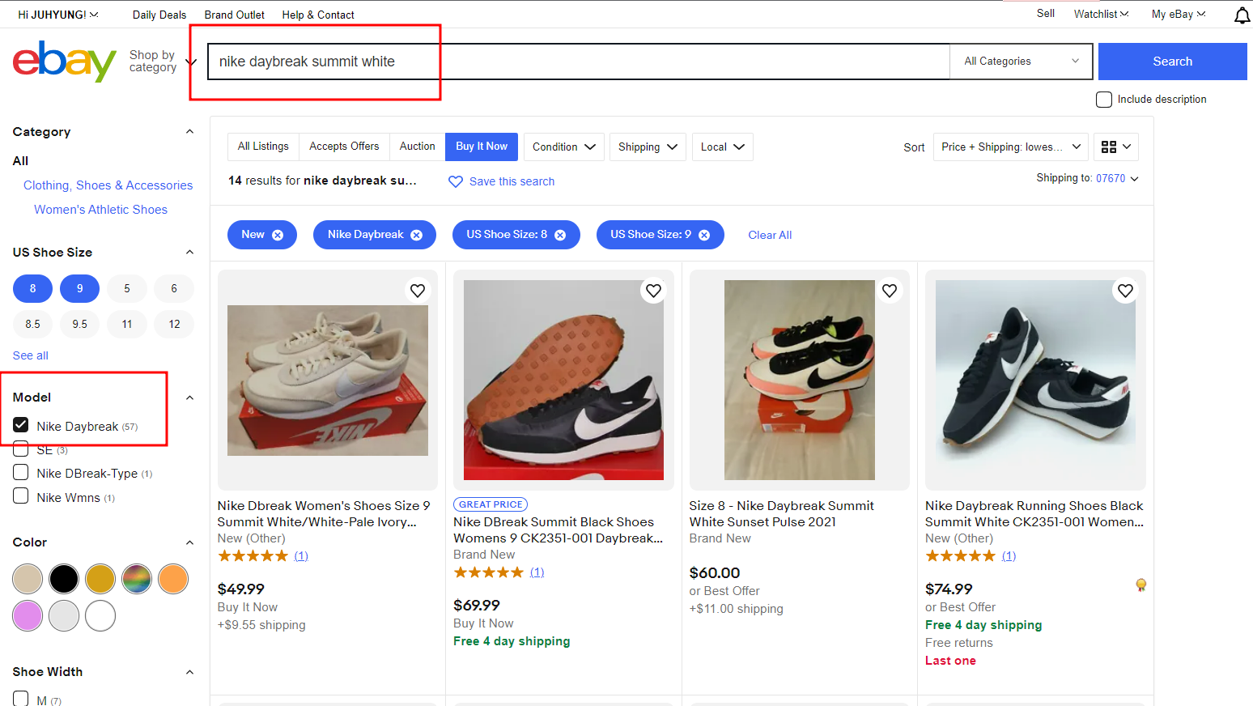Select the beige color swatch
The width and height of the screenshot is (1253, 706).
[x=28, y=579]
